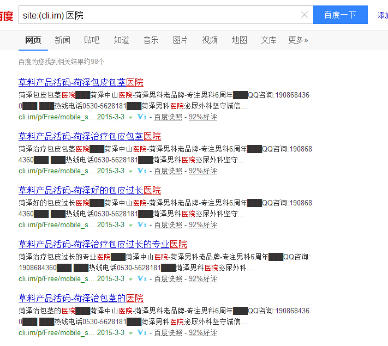
Task: Open 百度快照 for 菏泽治疗包皮包茎医院 result
Action: coord(168,171)
